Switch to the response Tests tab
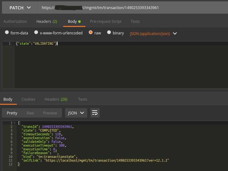The image size is (228, 171). pyautogui.click(x=83, y=99)
